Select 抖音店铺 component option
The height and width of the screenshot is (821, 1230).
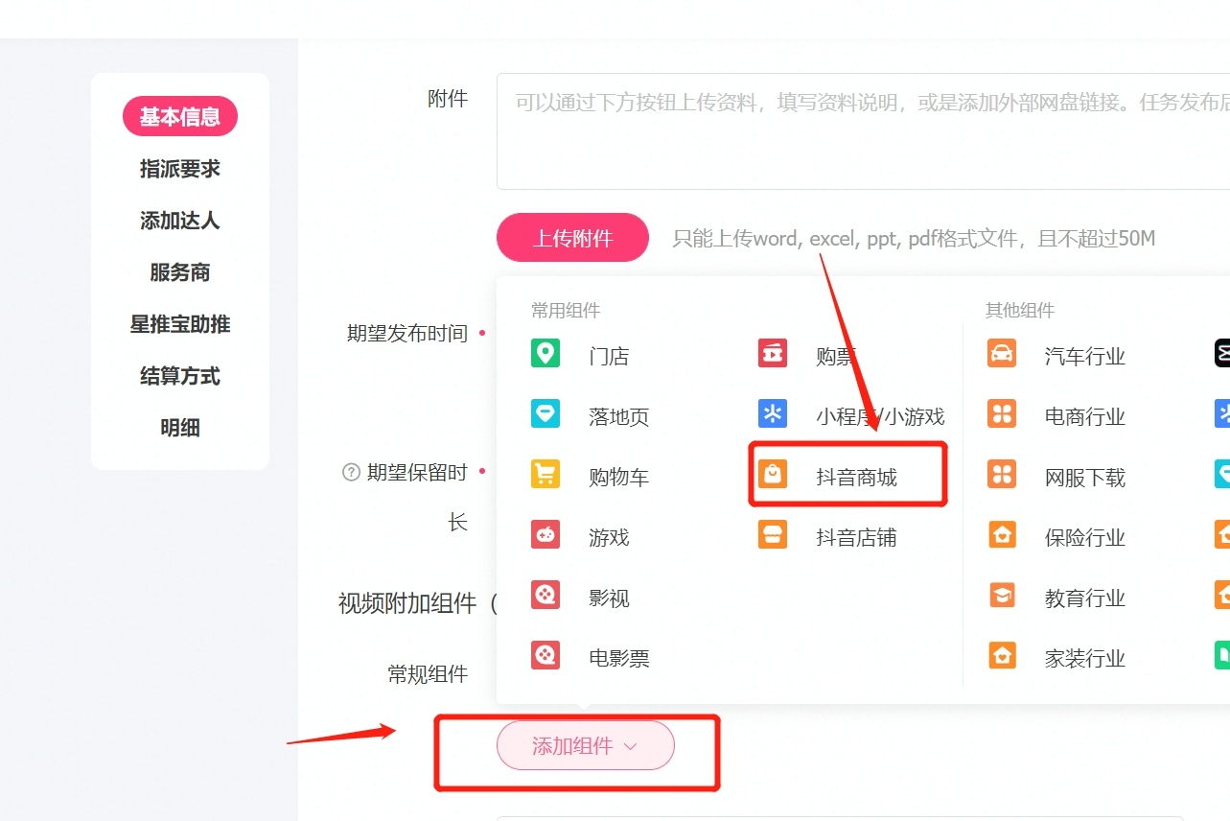click(856, 538)
